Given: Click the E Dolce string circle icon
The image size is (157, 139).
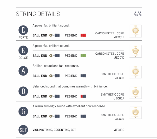Looking at the screenshot, I should click(23, 50).
